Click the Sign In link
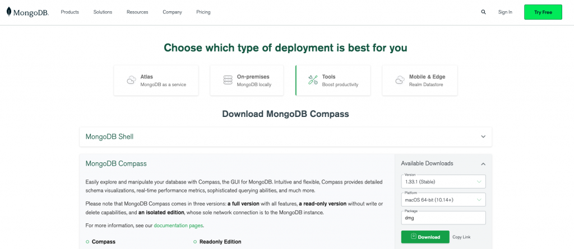Screen dimensions: 574x249 [505, 12]
